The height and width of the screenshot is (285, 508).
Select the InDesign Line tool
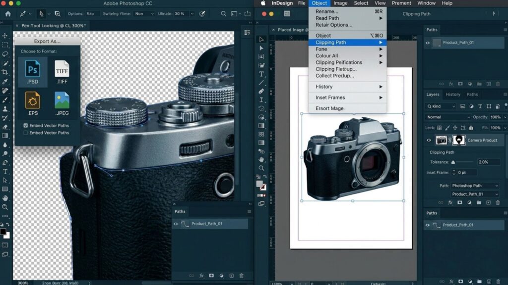click(261, 83)
